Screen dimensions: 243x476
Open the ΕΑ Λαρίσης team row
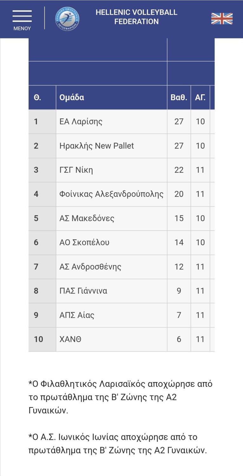point(81,122)
